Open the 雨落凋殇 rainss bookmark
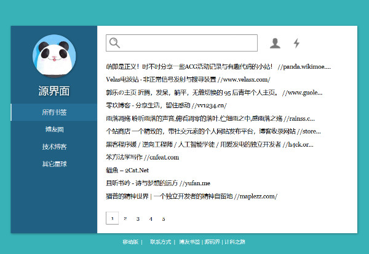Image resolution: width=369 pixels, height=254 pixels. pos(210,118)
